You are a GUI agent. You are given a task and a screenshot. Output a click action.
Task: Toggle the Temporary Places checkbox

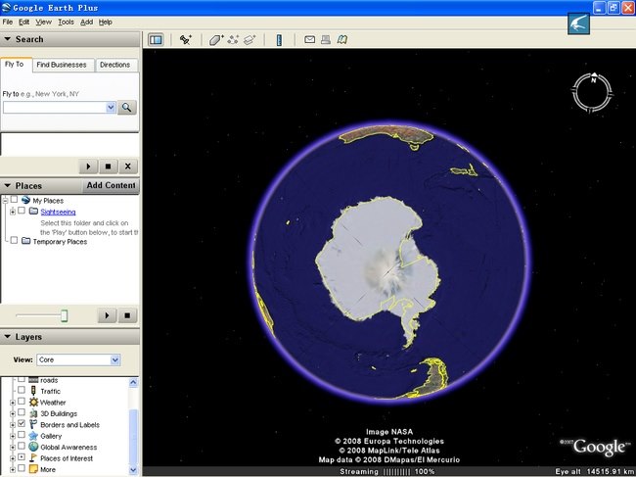click(15, 240)
